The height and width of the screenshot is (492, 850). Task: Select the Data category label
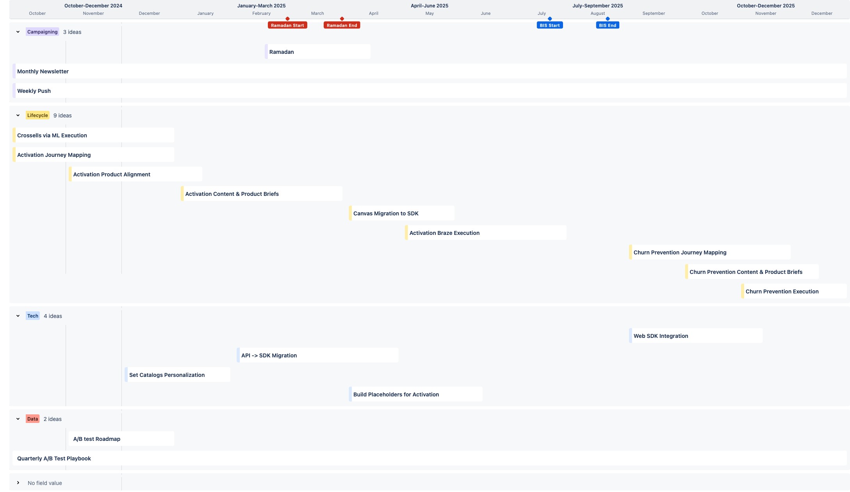[33, 419]
